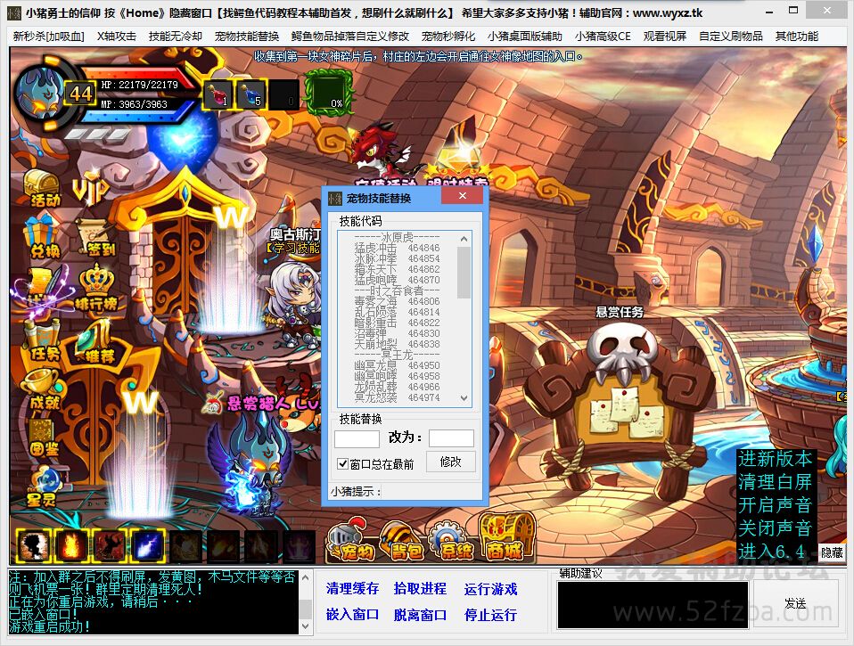The height and width of the screenshot is (646, 854).
Task: Open the 其他功能 menu
Action: click(796, 37)
